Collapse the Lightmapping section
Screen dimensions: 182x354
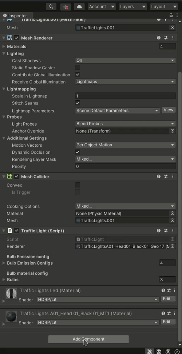(4, 89)
